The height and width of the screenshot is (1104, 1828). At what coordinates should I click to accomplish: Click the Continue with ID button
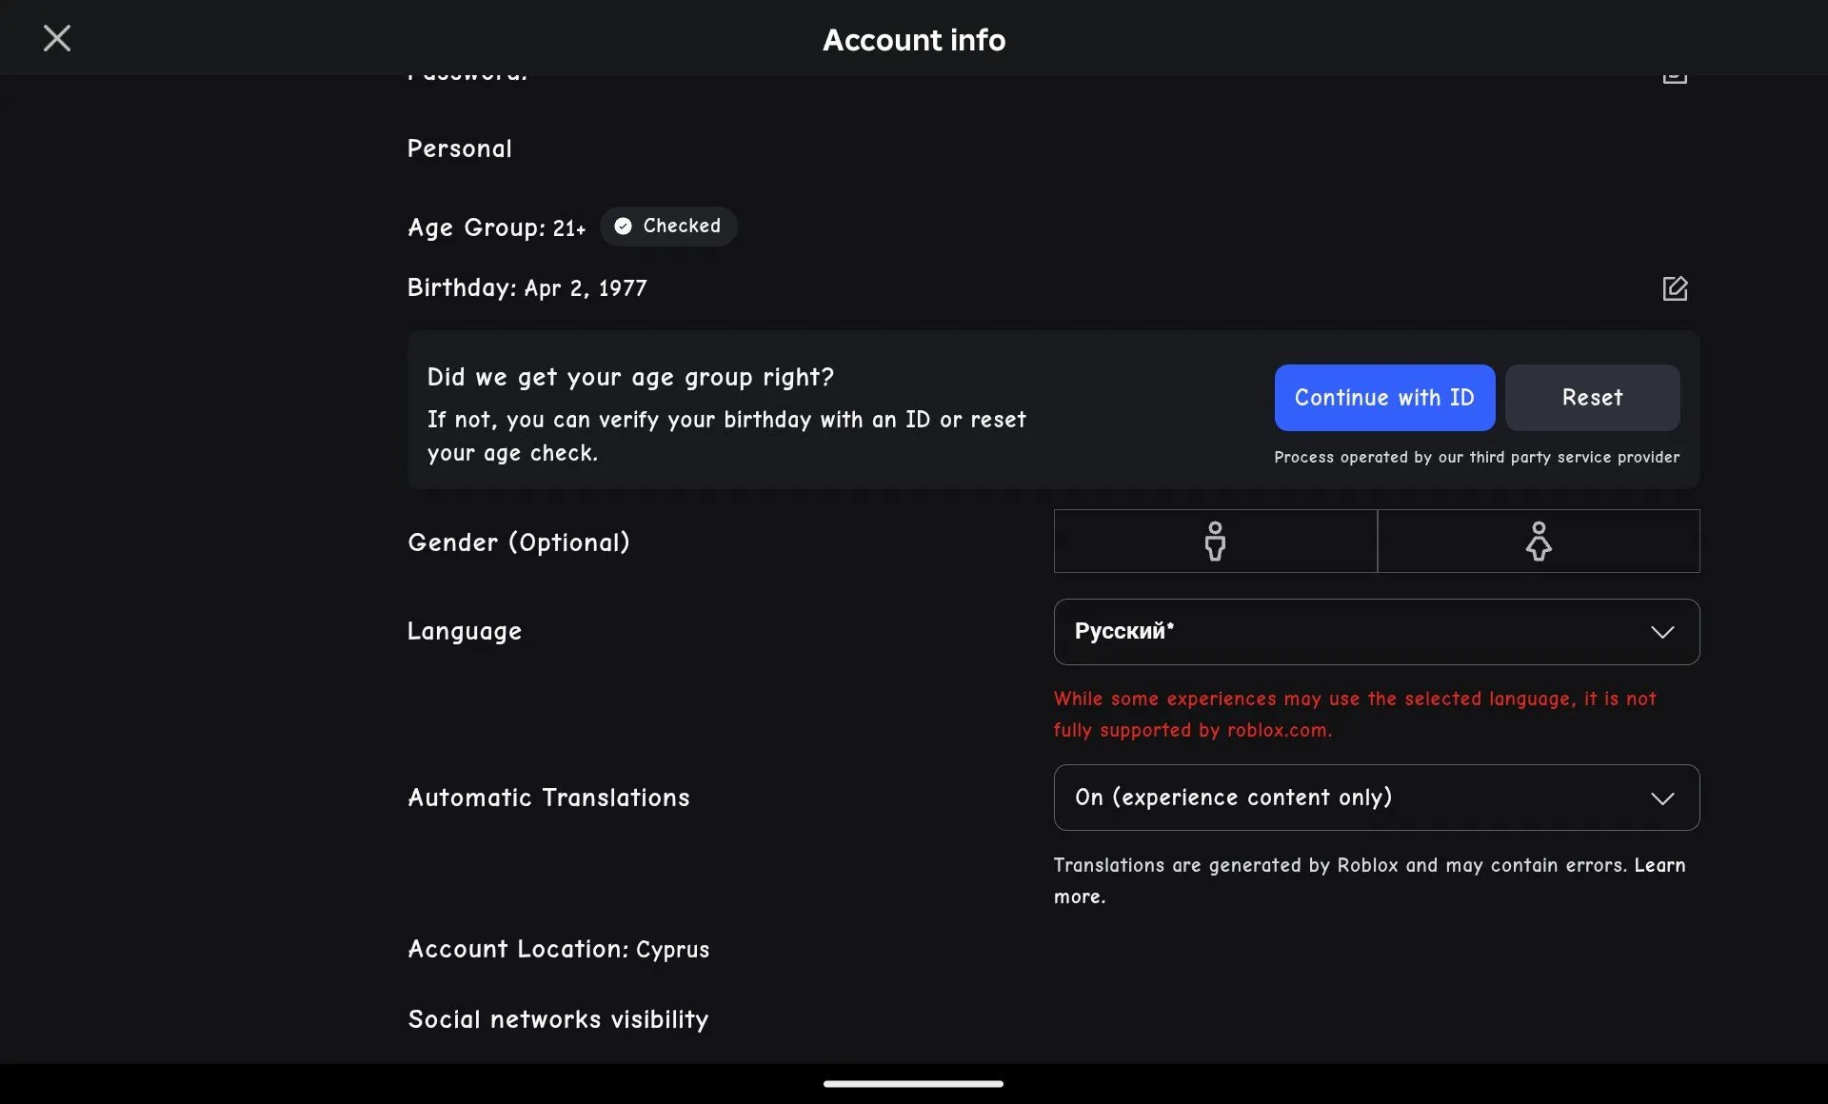(x=1384, y=397)
